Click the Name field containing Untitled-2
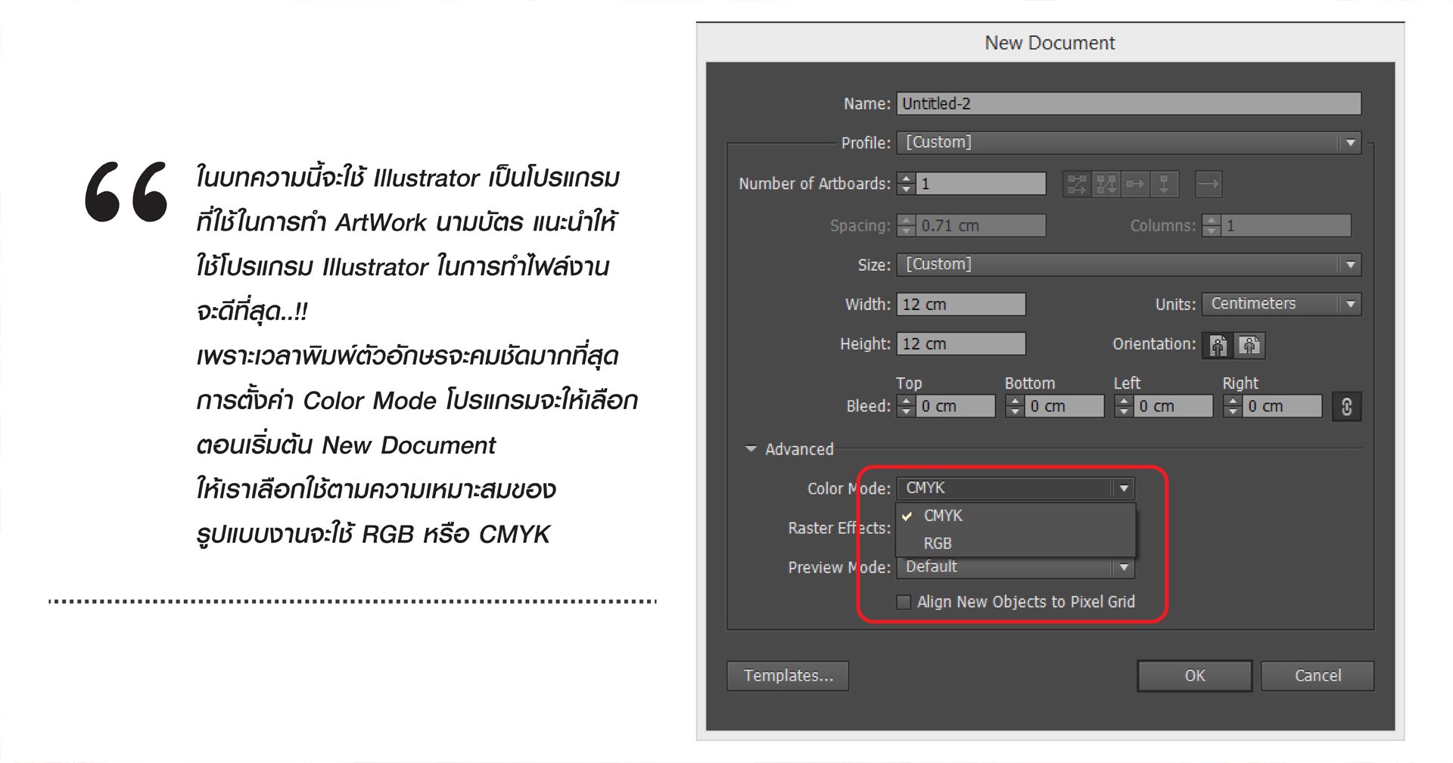This screenshot has height=763, width=1453. (x=1128, y=104)
